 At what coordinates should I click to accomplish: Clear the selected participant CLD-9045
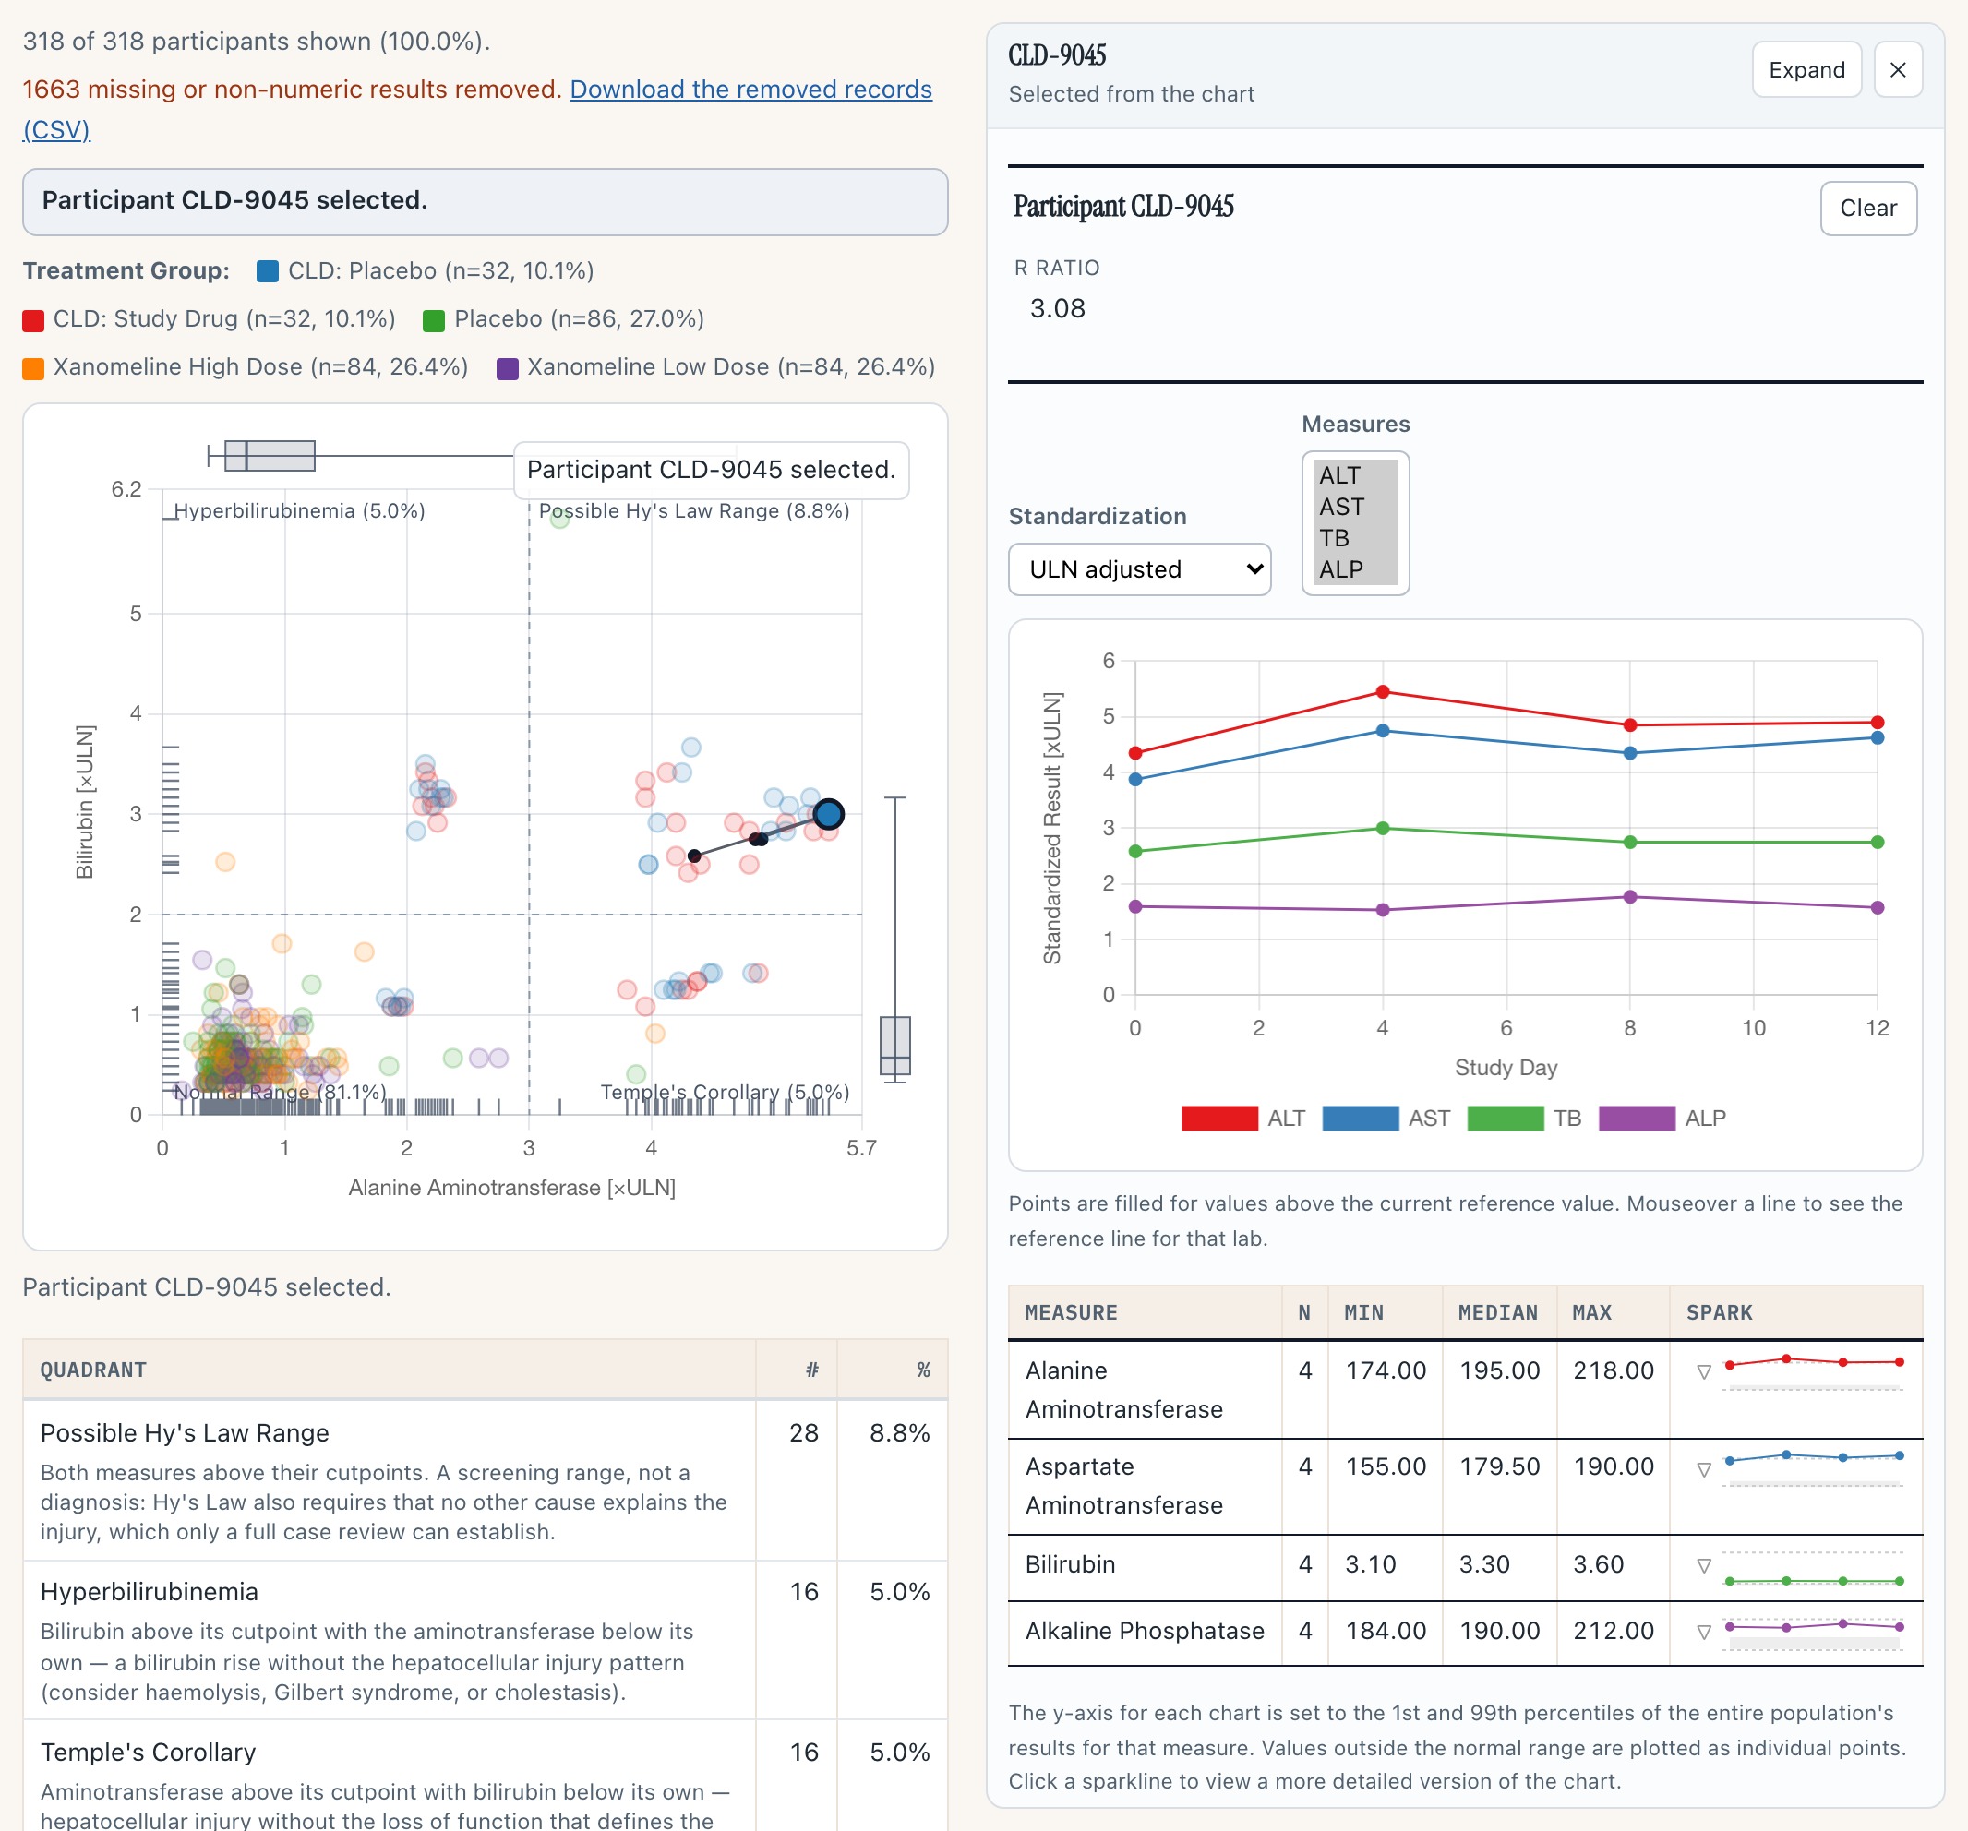(1867, 208)
